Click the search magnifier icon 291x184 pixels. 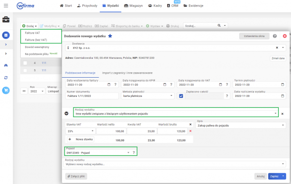[x=219, y=26]
